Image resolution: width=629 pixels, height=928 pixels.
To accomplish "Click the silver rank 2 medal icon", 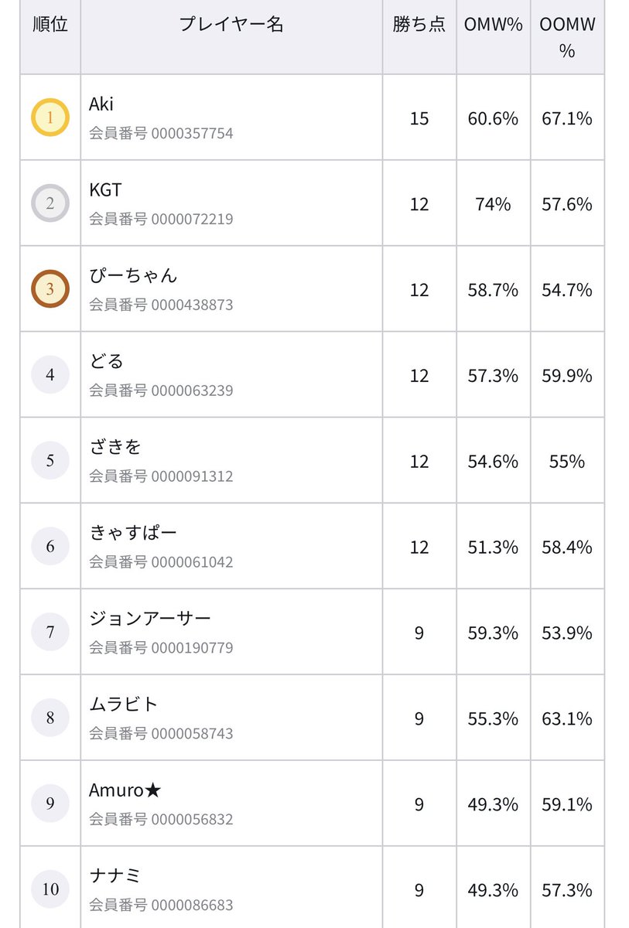I will point(50,204).
